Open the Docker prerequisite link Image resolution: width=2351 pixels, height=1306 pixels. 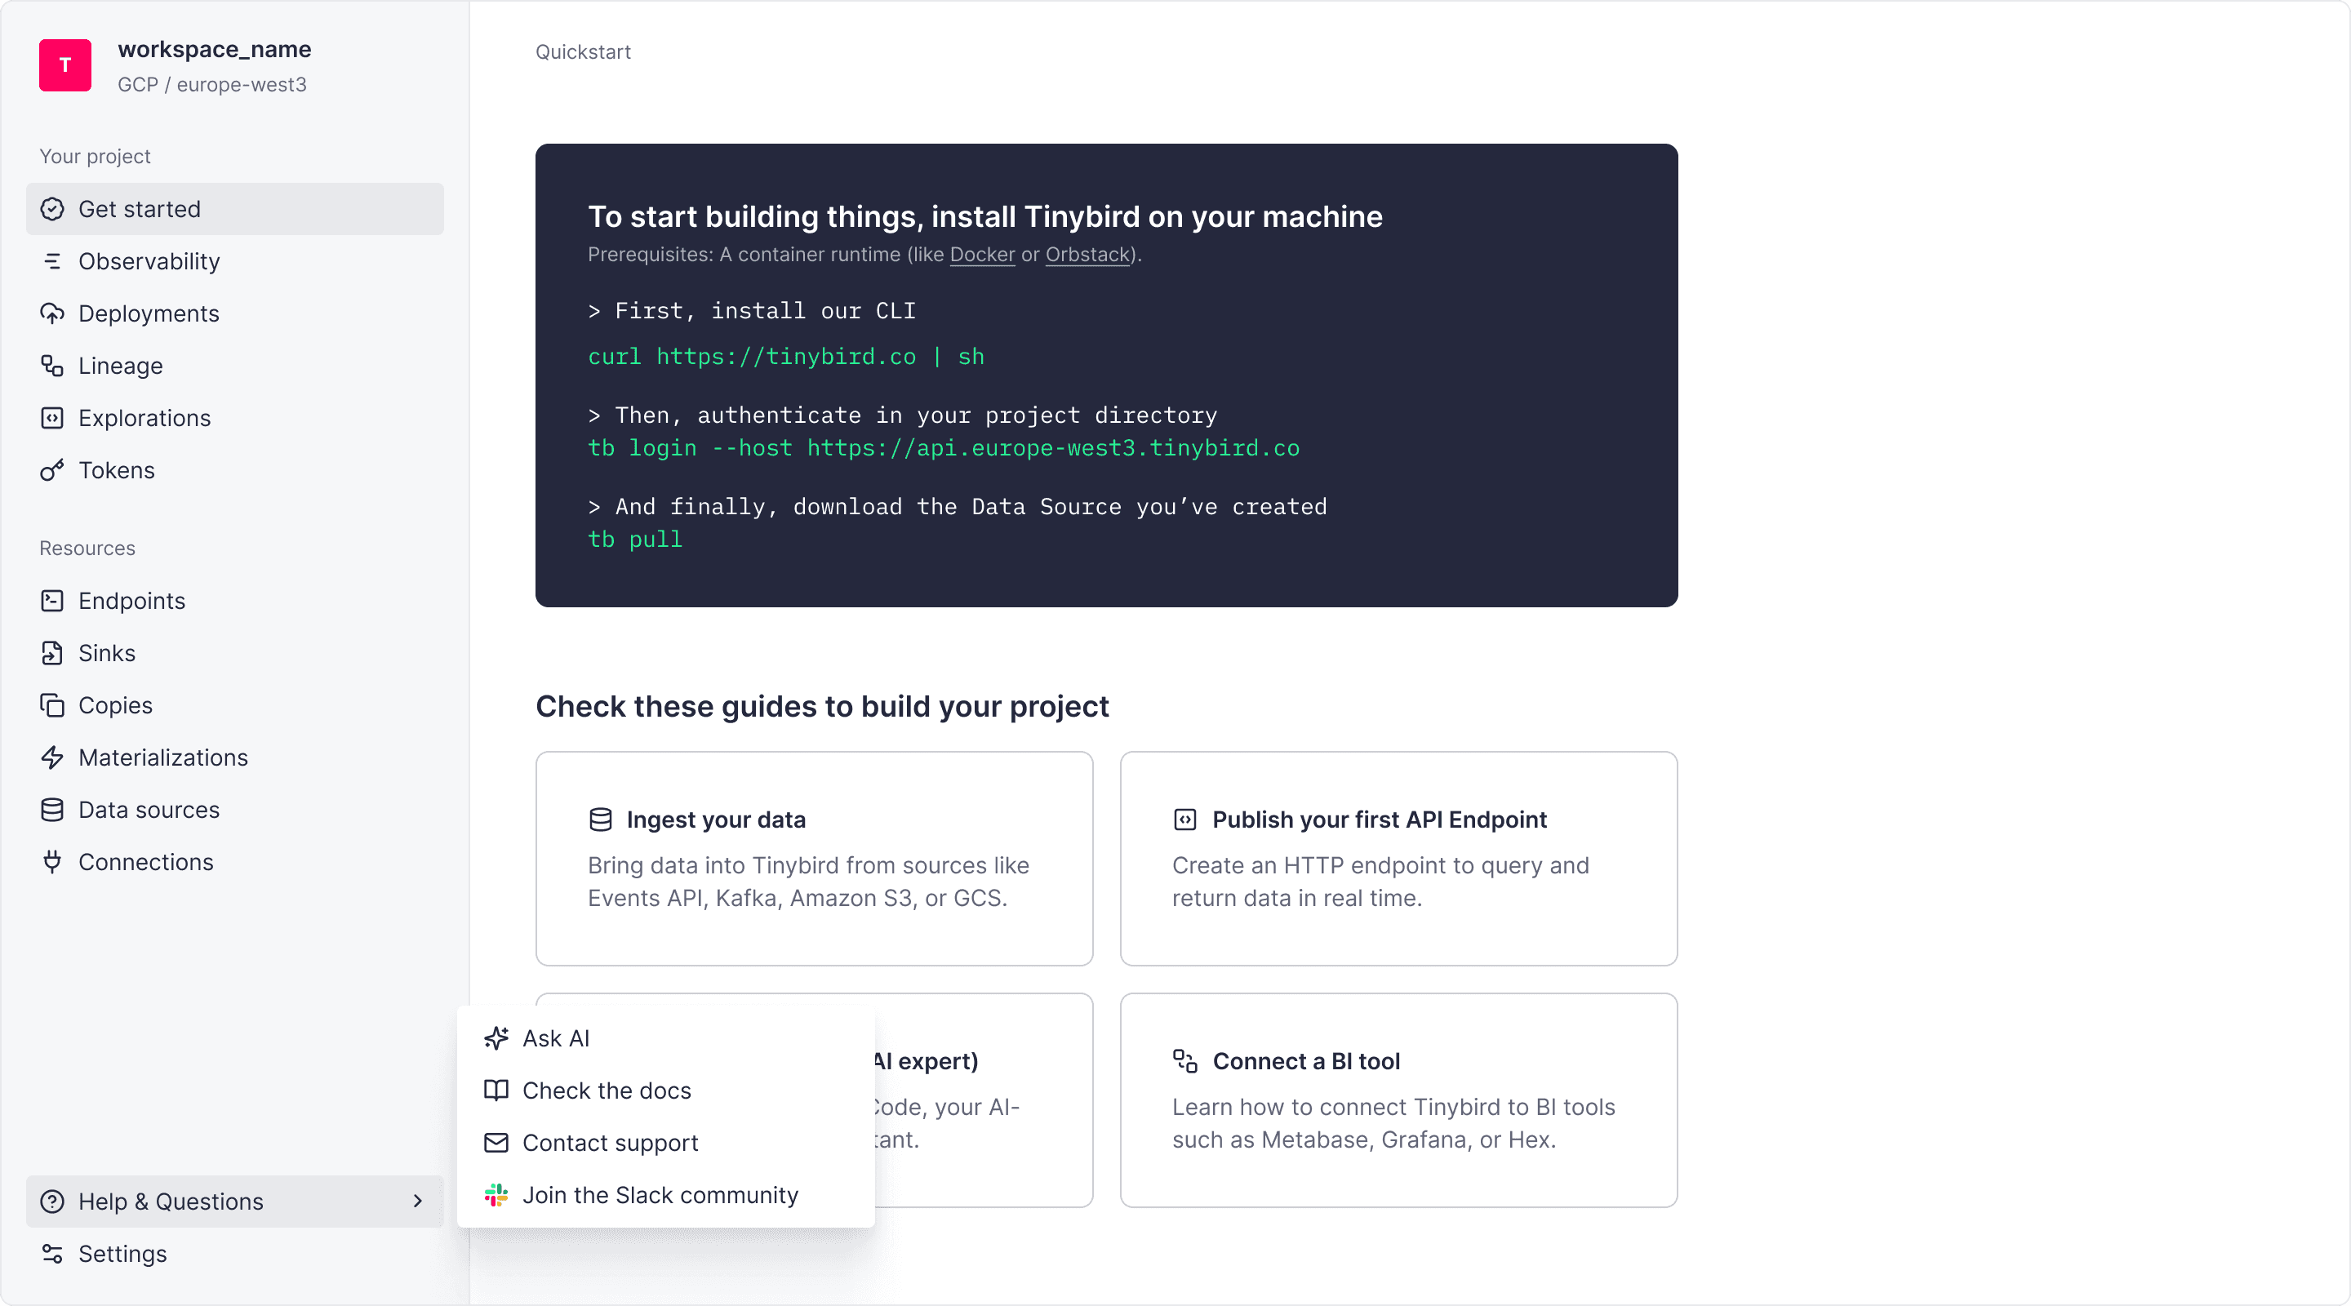click(x=982, y=255)
